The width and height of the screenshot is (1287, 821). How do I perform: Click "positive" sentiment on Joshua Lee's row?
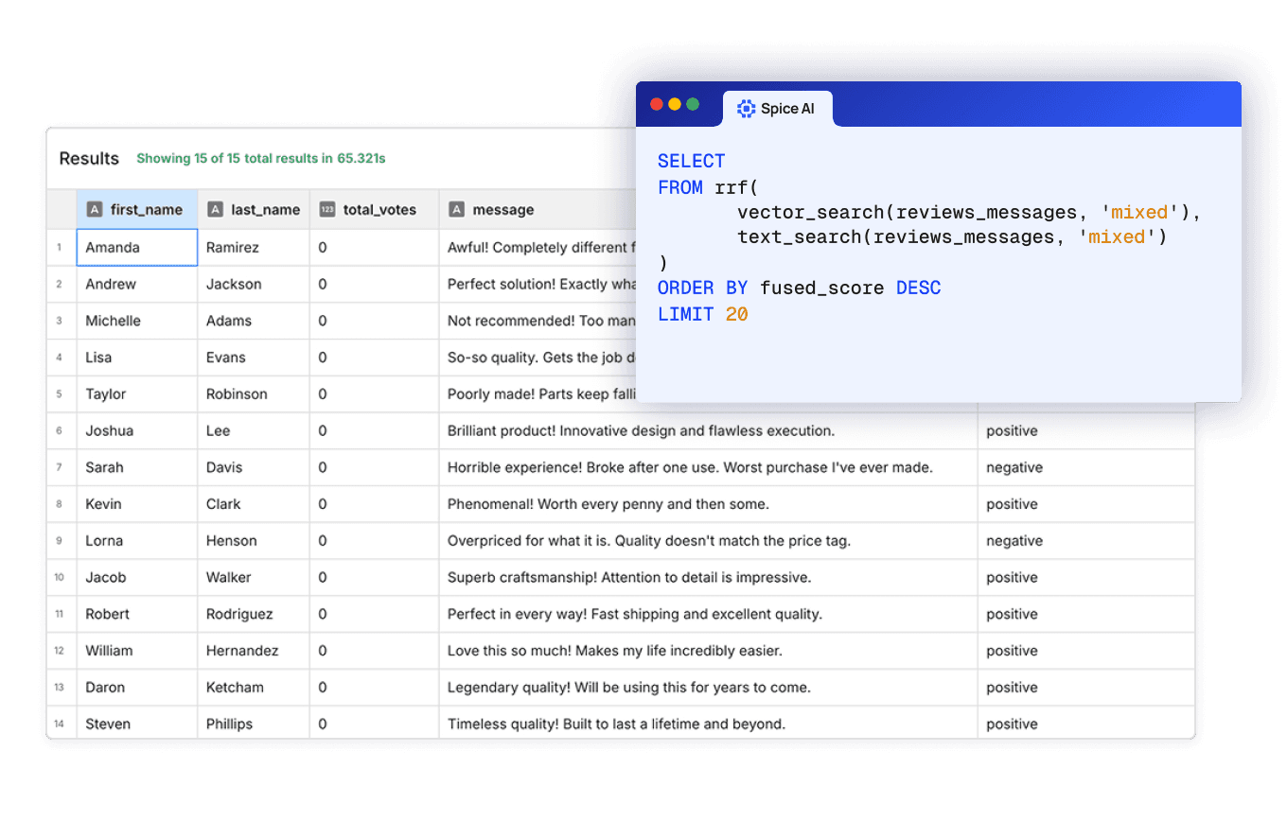(1012, 430)
